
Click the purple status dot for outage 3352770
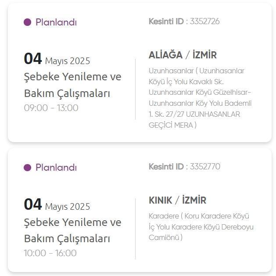[x=28, y=167]
